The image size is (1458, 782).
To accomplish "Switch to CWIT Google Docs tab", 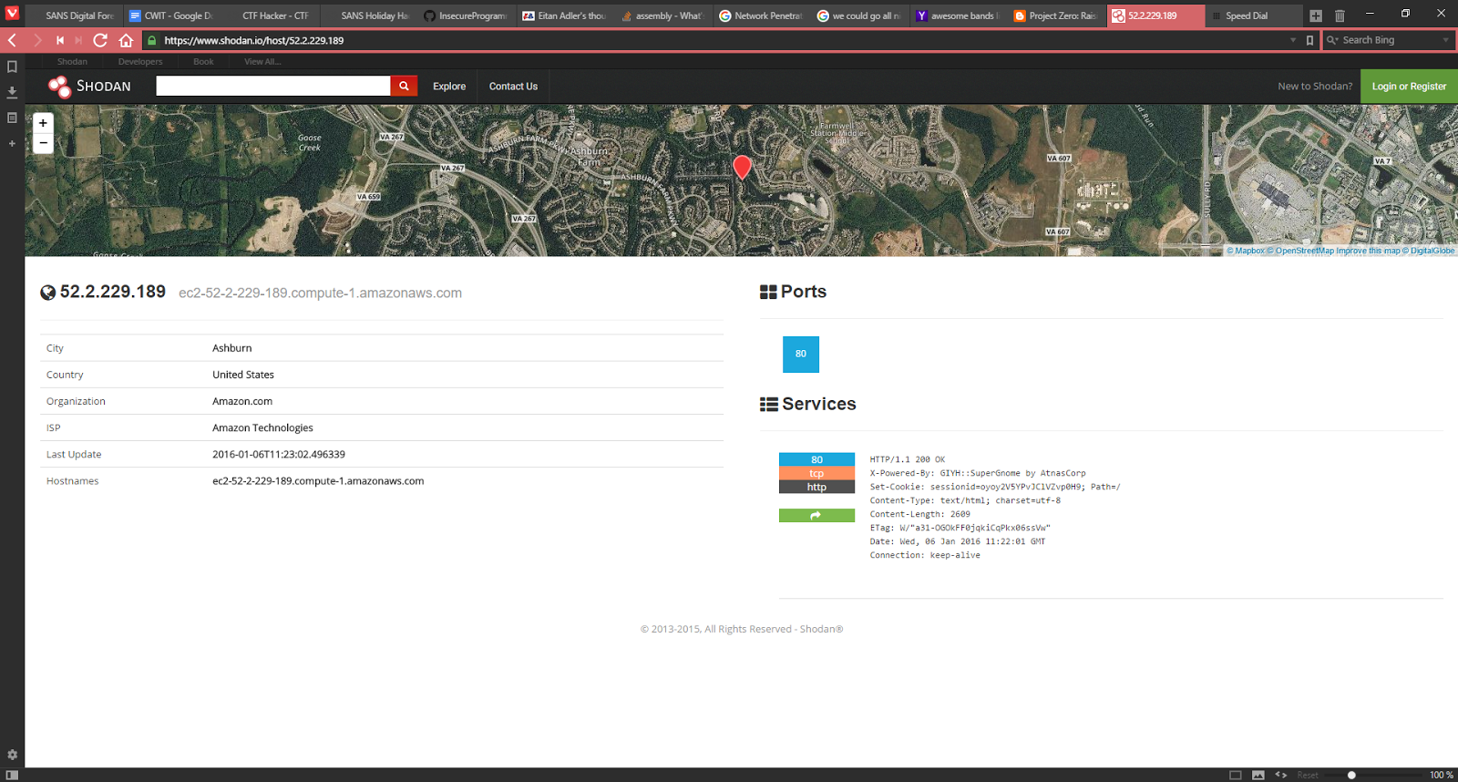I will (171, 15).
